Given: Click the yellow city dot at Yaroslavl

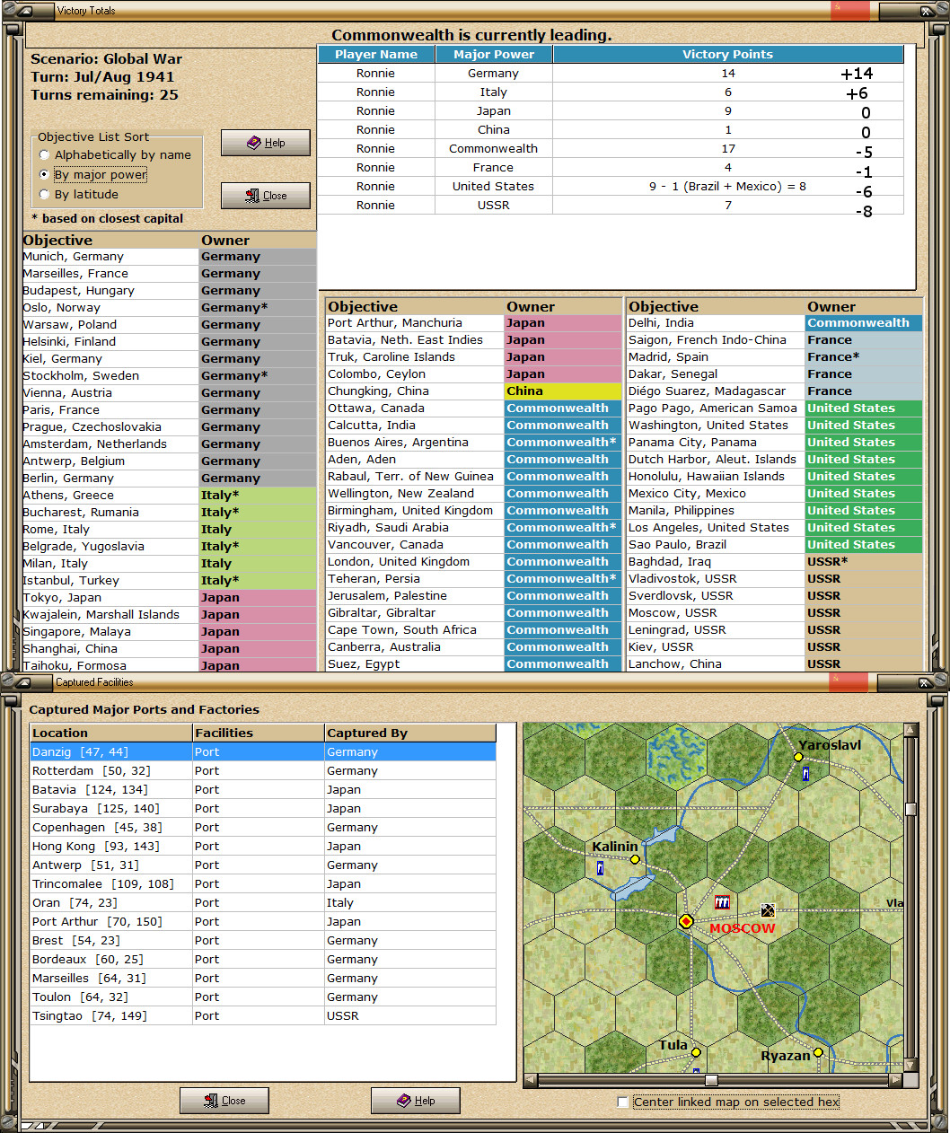Looking at the screenshot, I should pos(798,757).
